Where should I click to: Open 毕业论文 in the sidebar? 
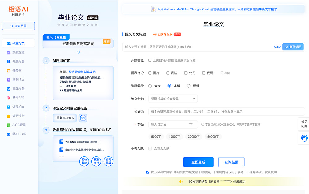18,43
